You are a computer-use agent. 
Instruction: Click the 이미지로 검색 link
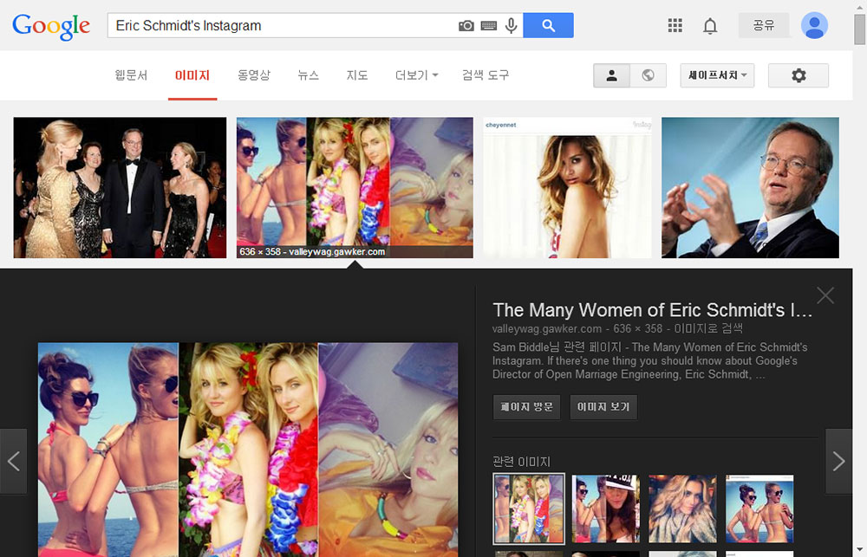[x=708, y=329]
